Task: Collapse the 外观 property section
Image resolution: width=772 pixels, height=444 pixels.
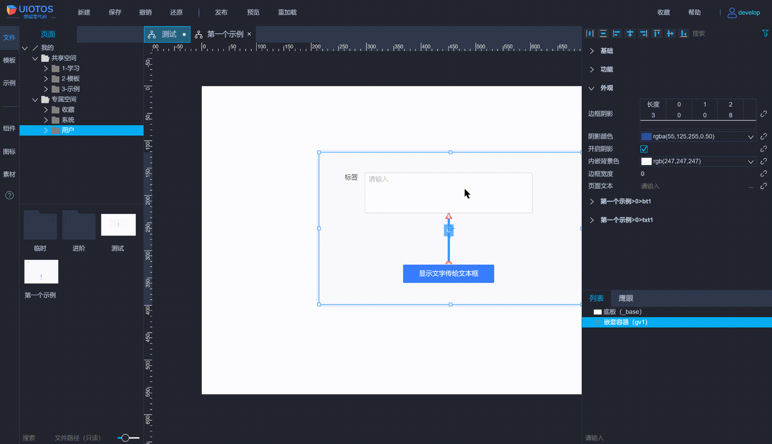Action: (x=592, y=88)
